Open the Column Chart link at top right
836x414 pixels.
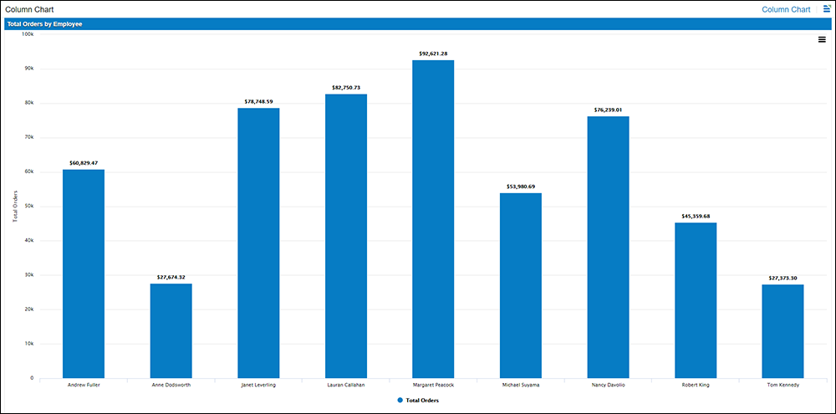pyautogui.click(x=786, y=9)
